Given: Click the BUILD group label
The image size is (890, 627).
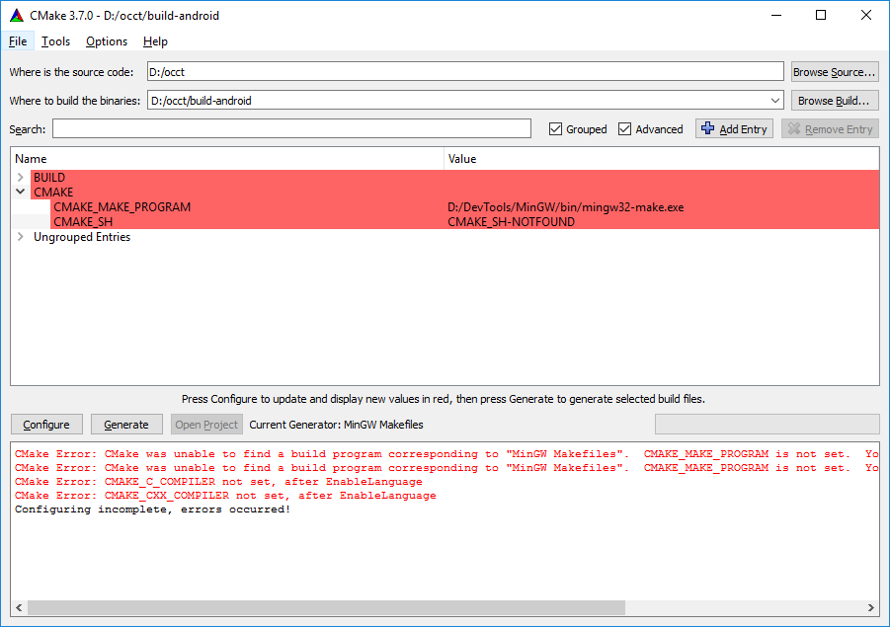Looking at the screenshot, I should coord(49,177).
